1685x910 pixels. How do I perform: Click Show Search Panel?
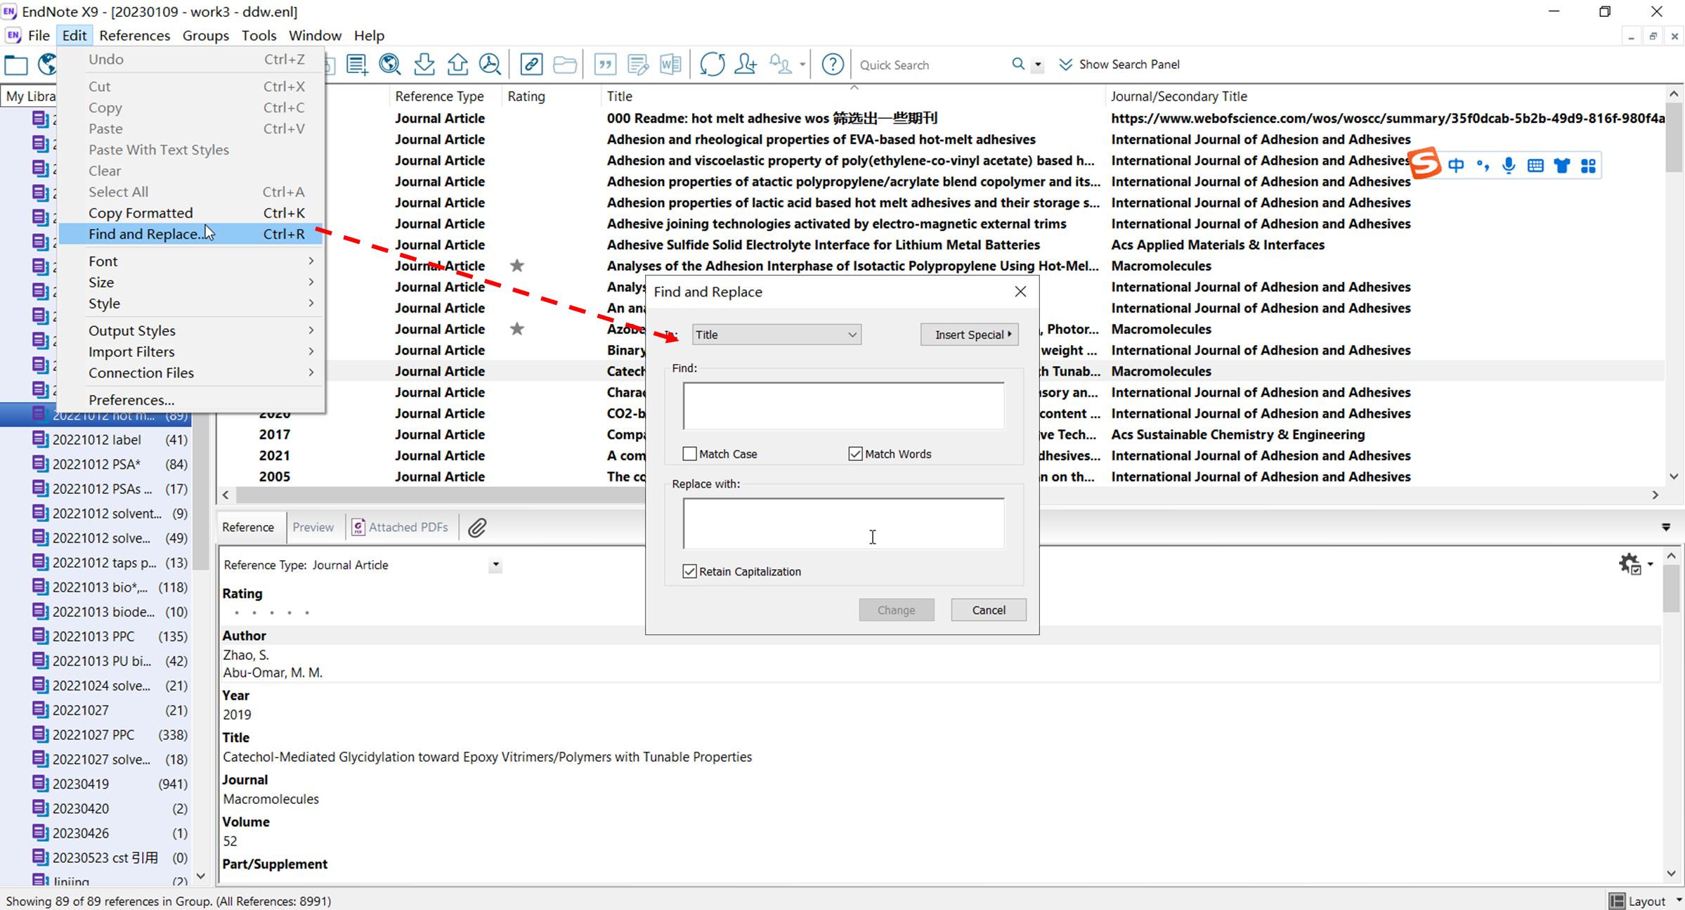(1119, 65)
